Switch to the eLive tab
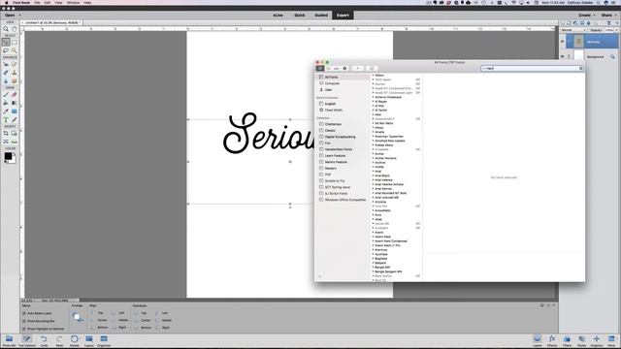 point(278,16)
